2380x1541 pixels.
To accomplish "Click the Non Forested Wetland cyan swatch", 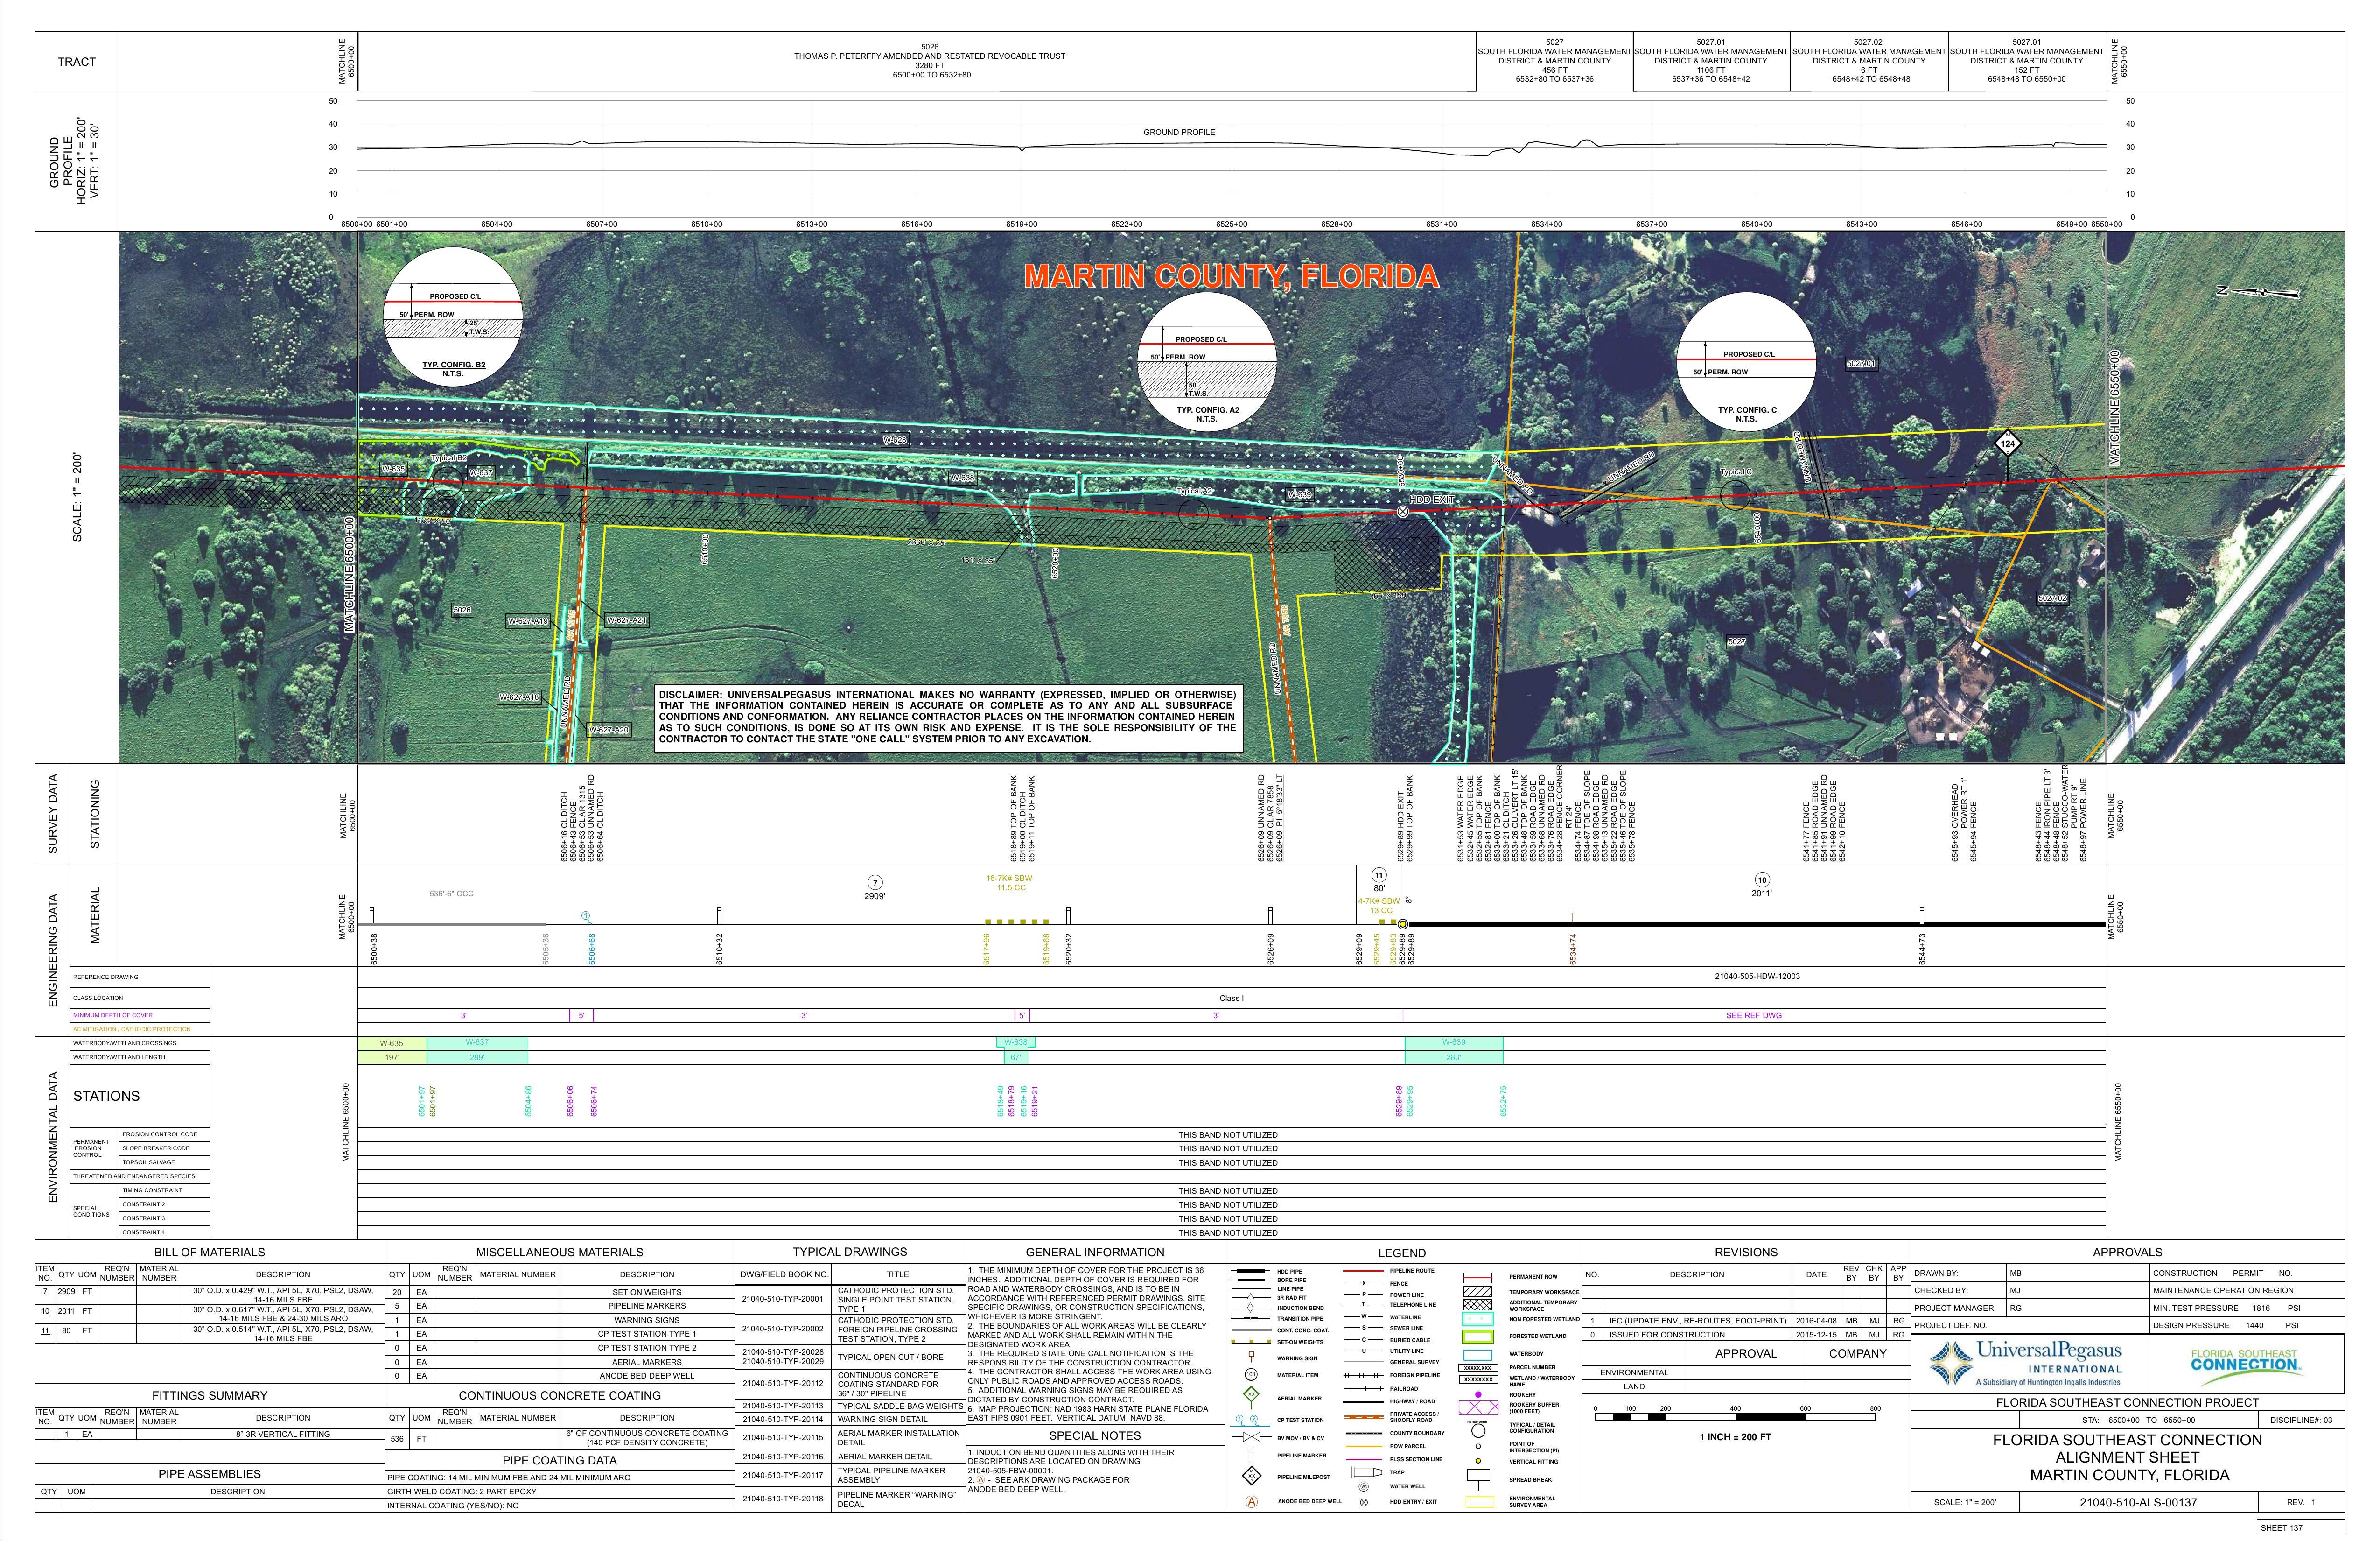I will click(1477, 1319).
